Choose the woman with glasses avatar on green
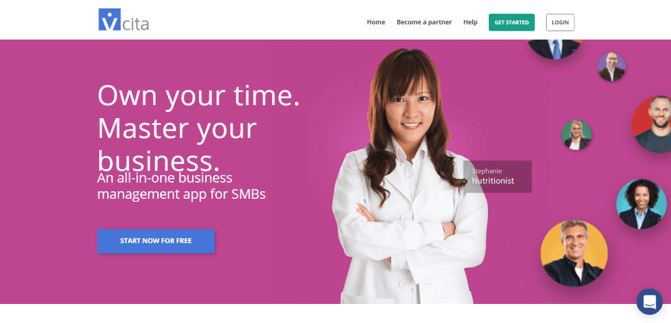The height and width of the screenshot is (323, 671). 576,135
